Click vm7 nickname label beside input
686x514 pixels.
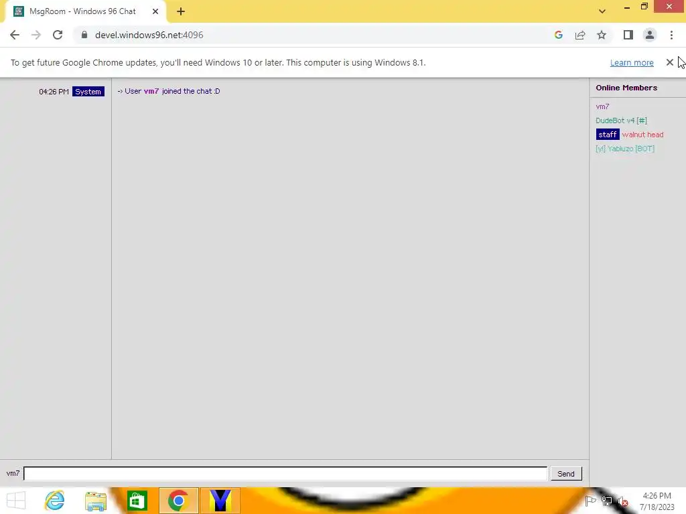(13, 473)
